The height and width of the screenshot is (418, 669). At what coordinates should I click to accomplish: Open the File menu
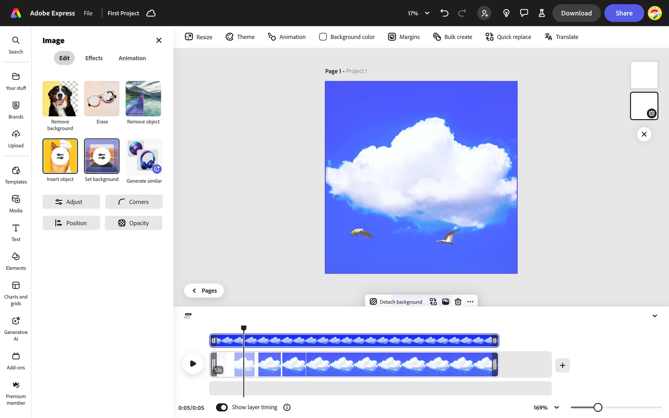[x=88, y=13]
